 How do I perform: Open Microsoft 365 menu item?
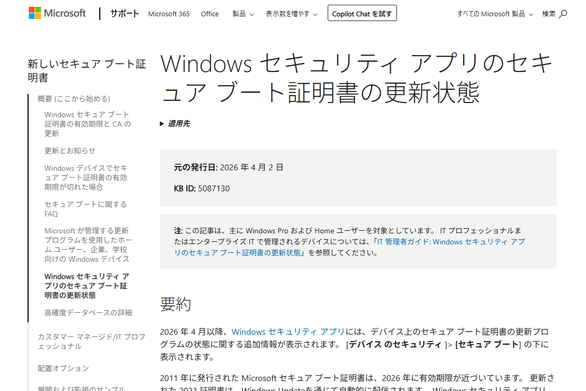click(x=169, y=14)
